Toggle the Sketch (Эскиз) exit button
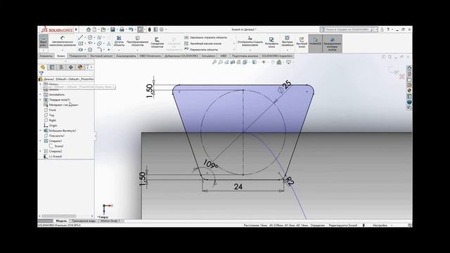The image size is (450, 253). 44,41
